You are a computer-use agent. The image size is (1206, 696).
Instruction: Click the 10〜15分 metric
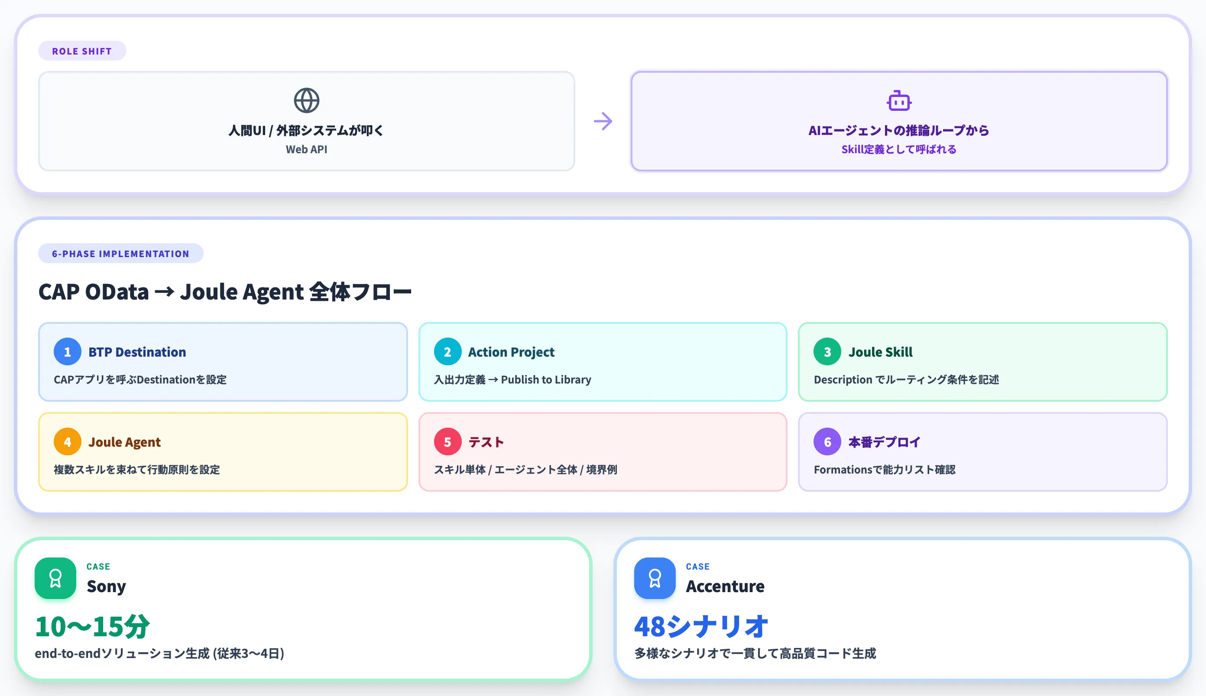pos(92,626)
